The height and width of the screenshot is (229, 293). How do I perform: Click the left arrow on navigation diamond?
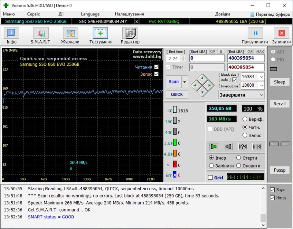point(196,85)
